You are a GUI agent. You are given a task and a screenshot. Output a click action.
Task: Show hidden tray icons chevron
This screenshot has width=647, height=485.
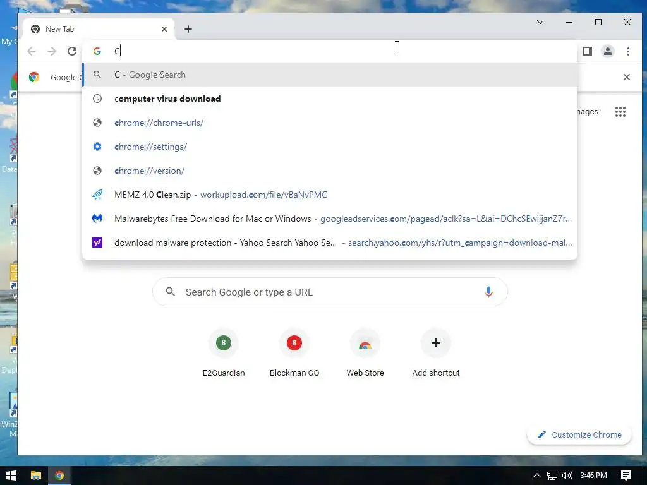(537, 476)
